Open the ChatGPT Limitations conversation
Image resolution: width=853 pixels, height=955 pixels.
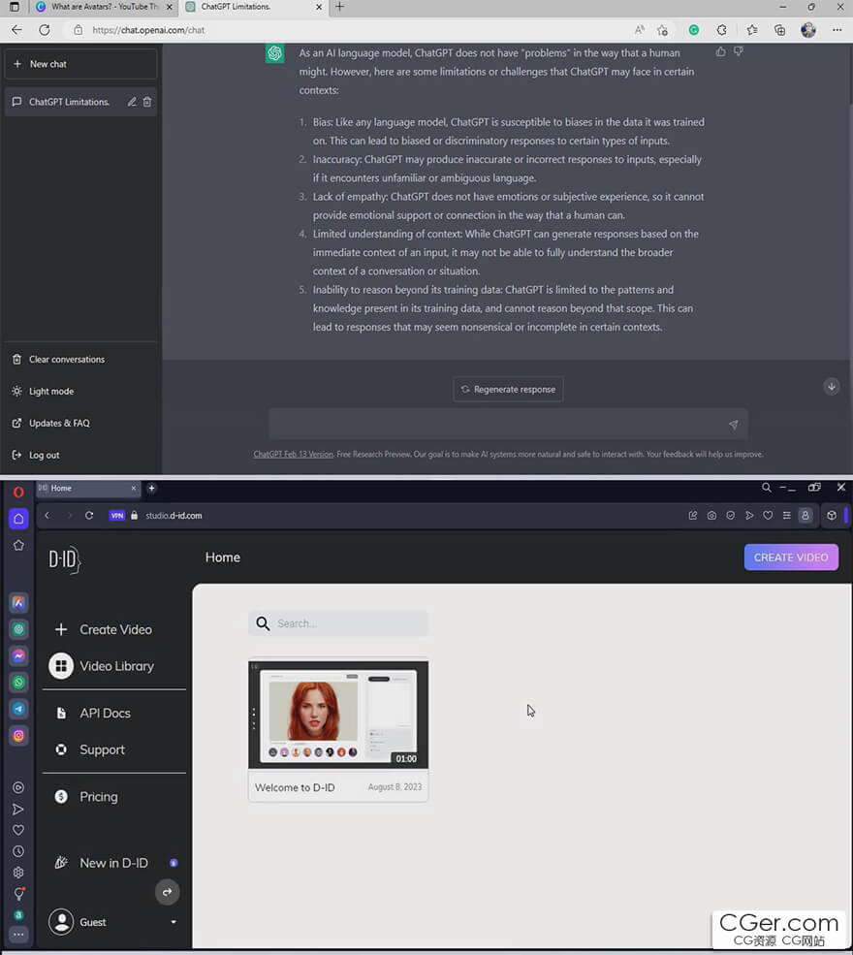(x=69, y=102)
